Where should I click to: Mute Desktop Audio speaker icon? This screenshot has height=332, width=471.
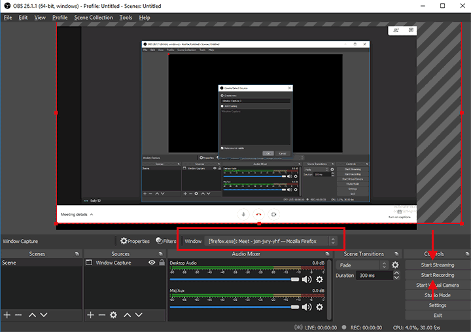(x=306, y=280)
